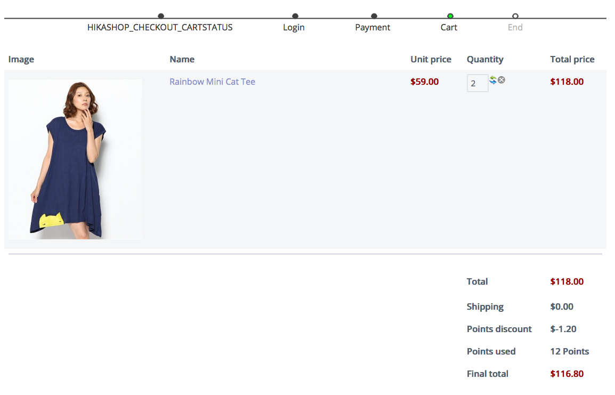Open the HIKASHOP_CHECKOUT_CARTSTATUS step label
Image resolution: width=615 pixels, height=395 pixels.
[160, 27]
